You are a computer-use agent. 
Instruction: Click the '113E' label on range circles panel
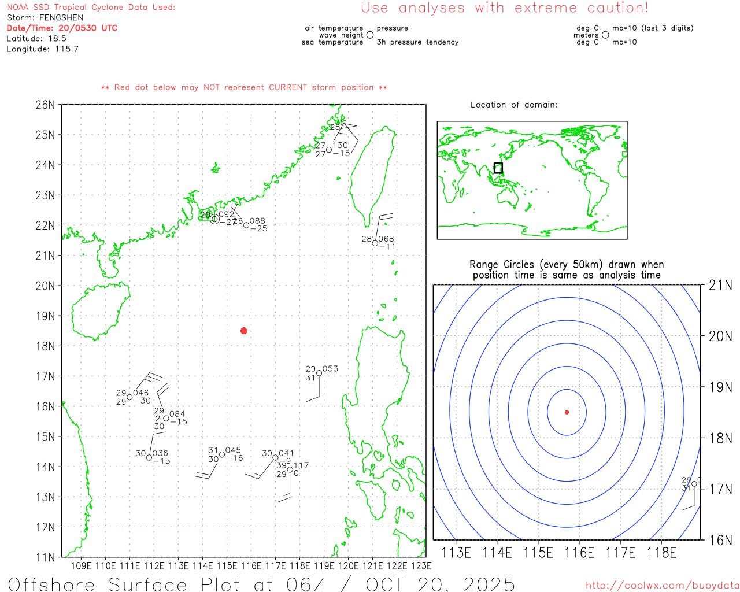coord(456,553)
